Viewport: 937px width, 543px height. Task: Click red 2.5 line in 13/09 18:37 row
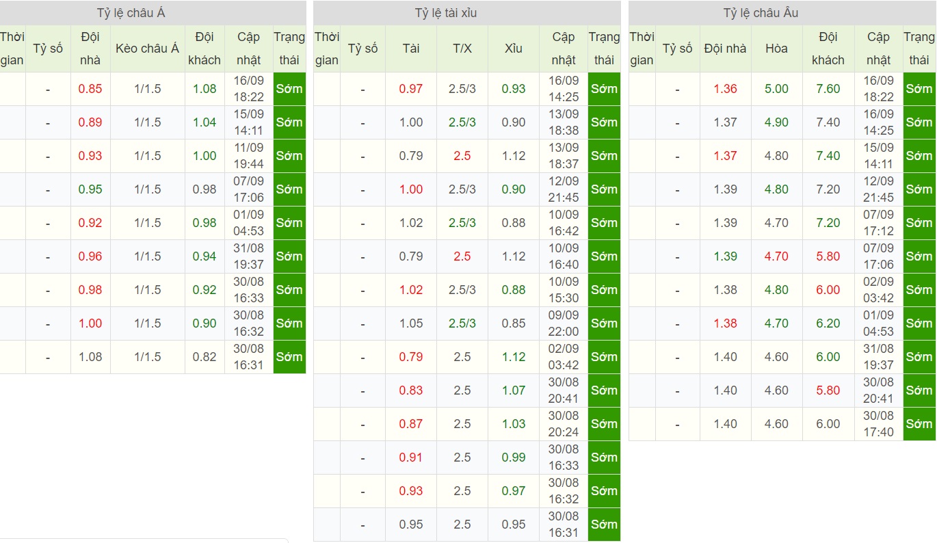(462, 156)
